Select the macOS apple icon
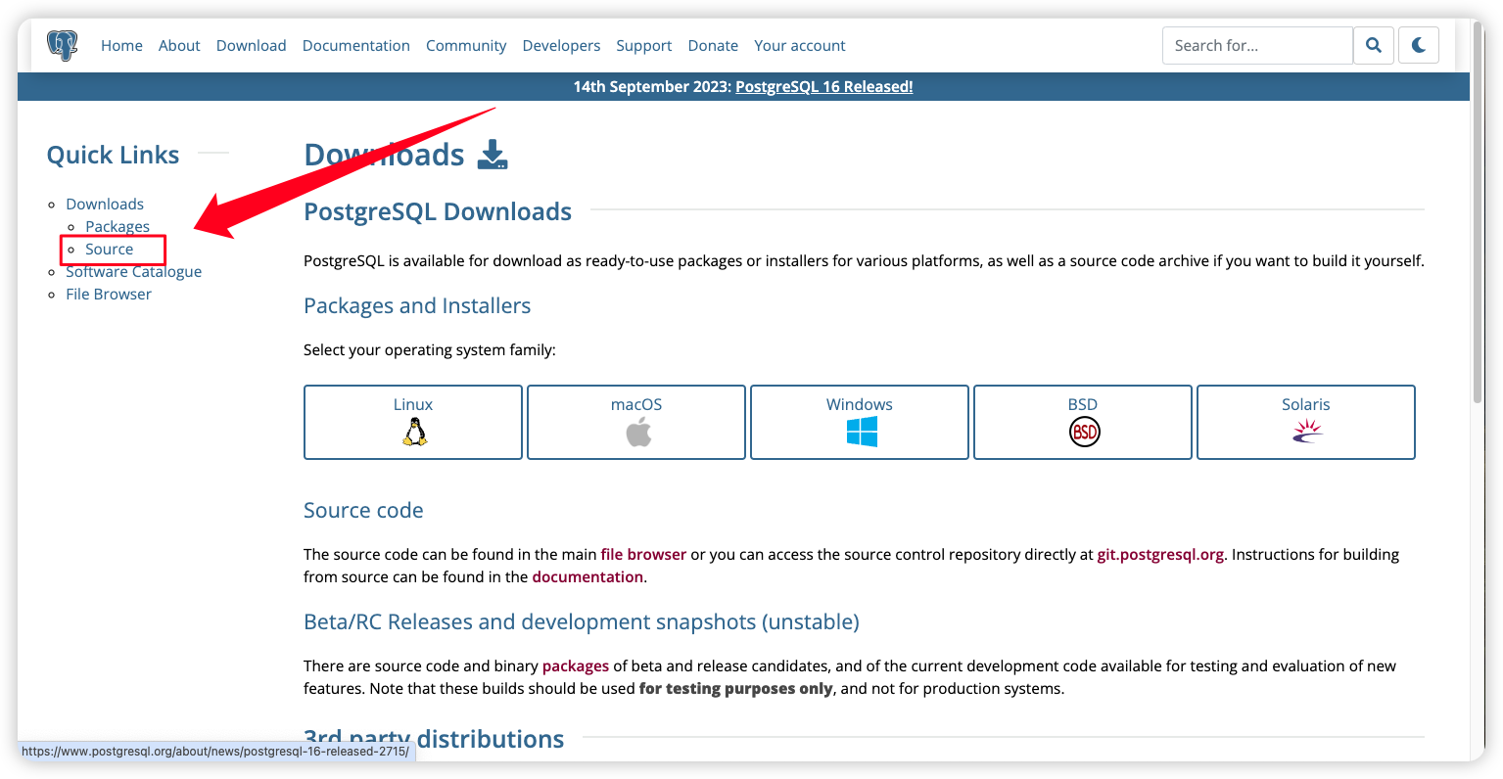1503x779 pixels. pyautogui.click(x=638, y=432)
